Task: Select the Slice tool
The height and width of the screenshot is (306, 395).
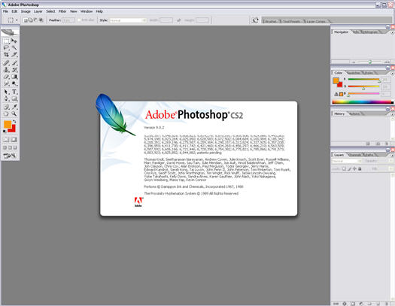Action: click(x=14, y=54)
